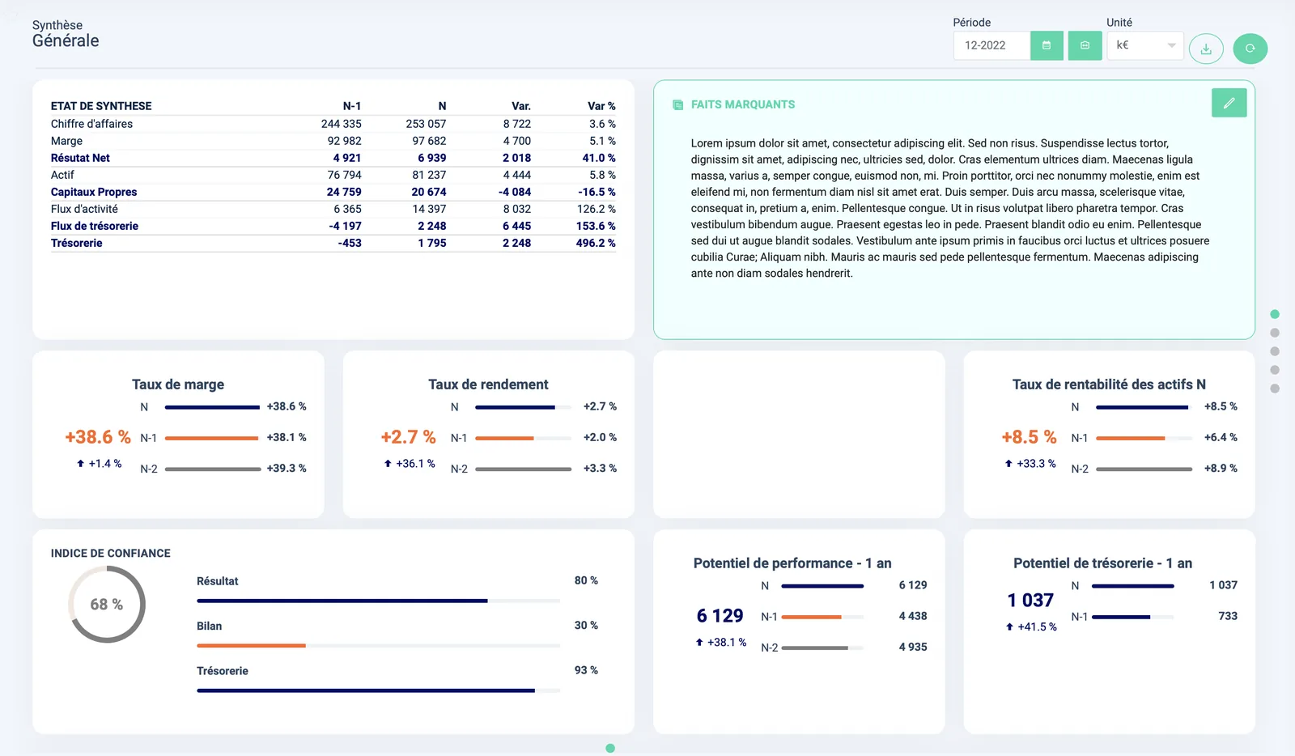Click the "Taux de rendement" card title
This screenshot has height=756, width=1295.
pyautogui.click(x=488, y=384)
